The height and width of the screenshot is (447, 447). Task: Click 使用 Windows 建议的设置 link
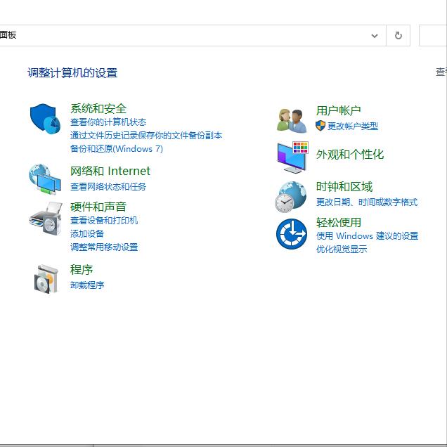coord(367,236)
